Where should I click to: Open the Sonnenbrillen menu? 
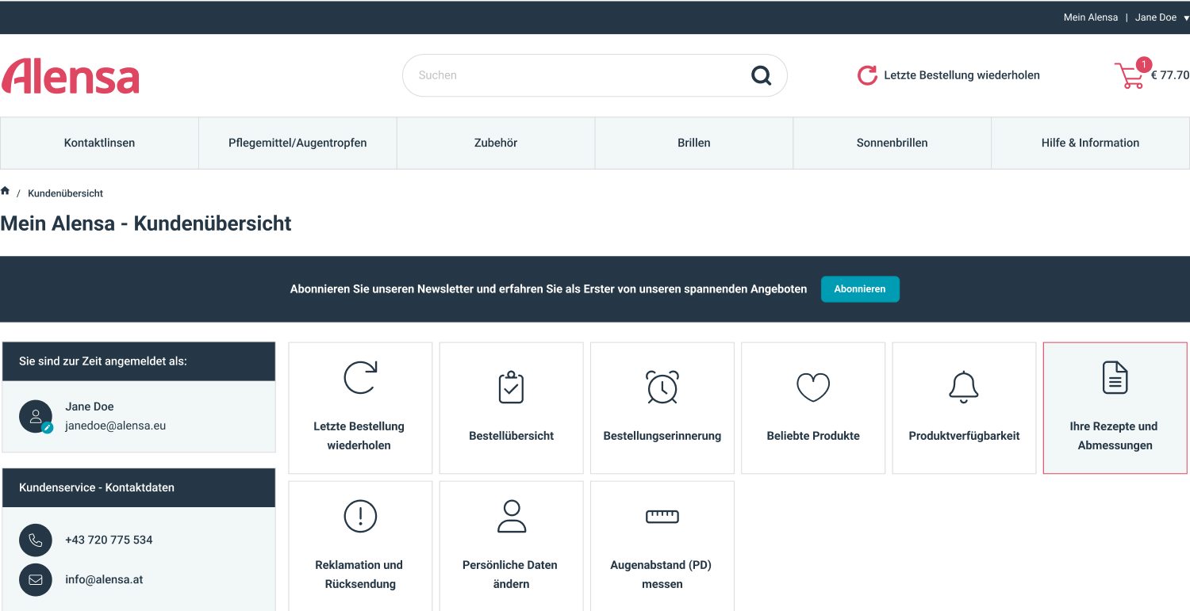(x=892, y=143)
